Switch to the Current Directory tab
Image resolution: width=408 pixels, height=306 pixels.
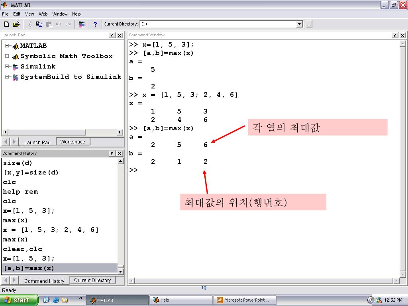(x=92, y=280)
